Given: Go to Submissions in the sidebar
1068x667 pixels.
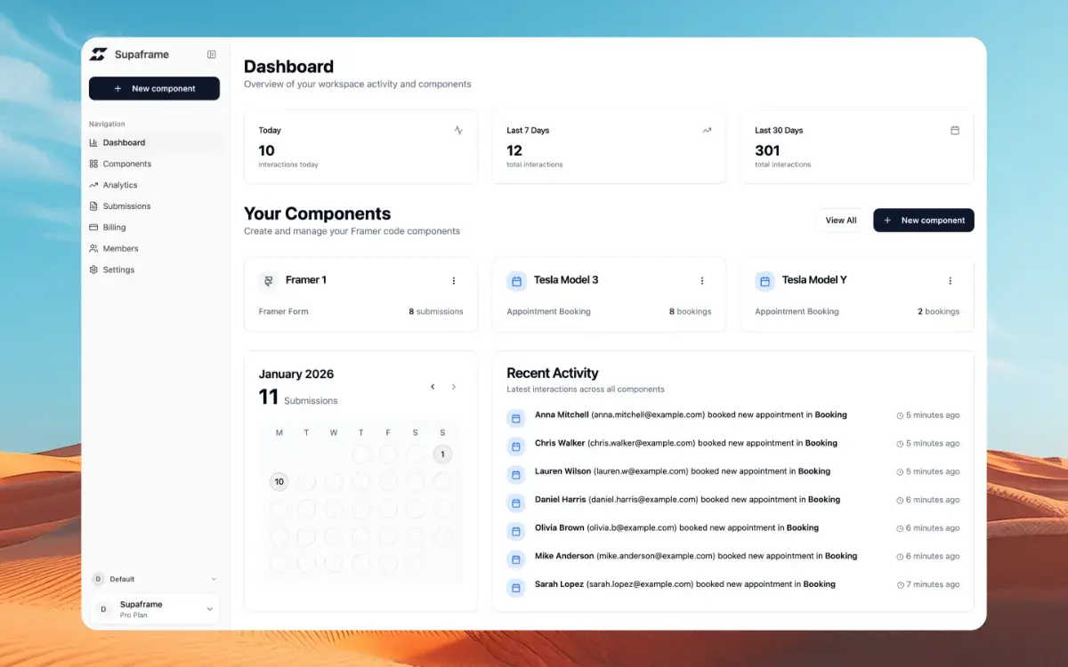Looking at the screenshot, I should click(x=126, y=206).
